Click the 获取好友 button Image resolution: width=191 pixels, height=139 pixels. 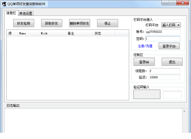coord(52,23)
